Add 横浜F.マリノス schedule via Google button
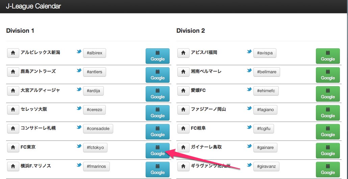 click(157, 170)
